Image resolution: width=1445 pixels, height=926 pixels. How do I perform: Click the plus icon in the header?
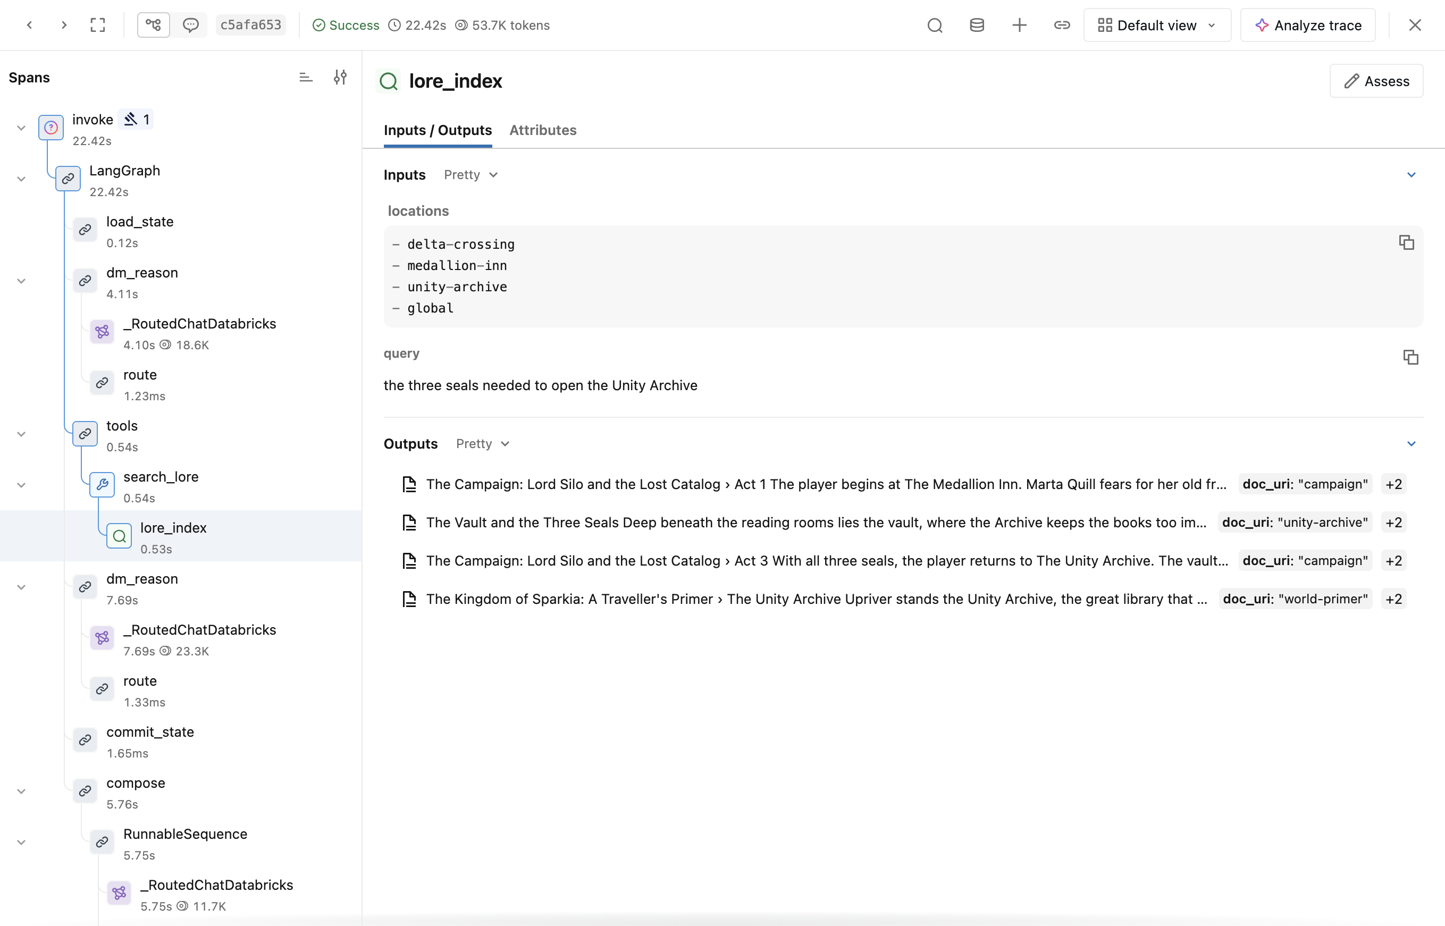pyautogui.click(x=1019, y=26)
